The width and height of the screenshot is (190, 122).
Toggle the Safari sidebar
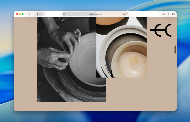(28, 14)
